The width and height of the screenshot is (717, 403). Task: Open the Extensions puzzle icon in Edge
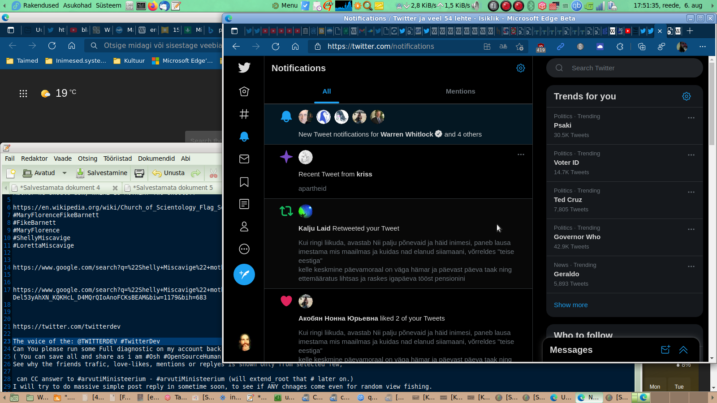620,46
